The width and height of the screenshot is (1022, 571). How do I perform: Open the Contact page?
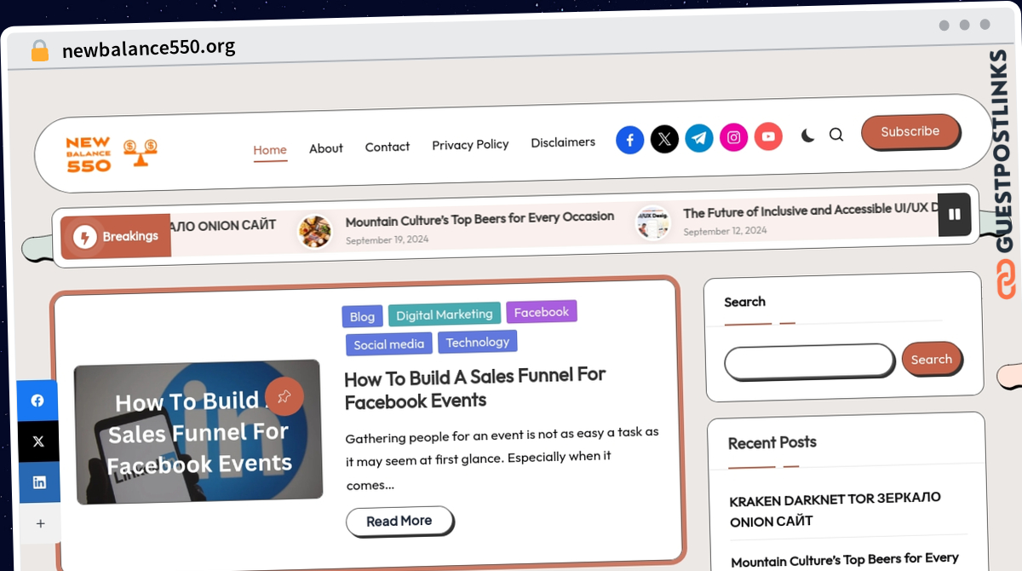pos(388,147)
